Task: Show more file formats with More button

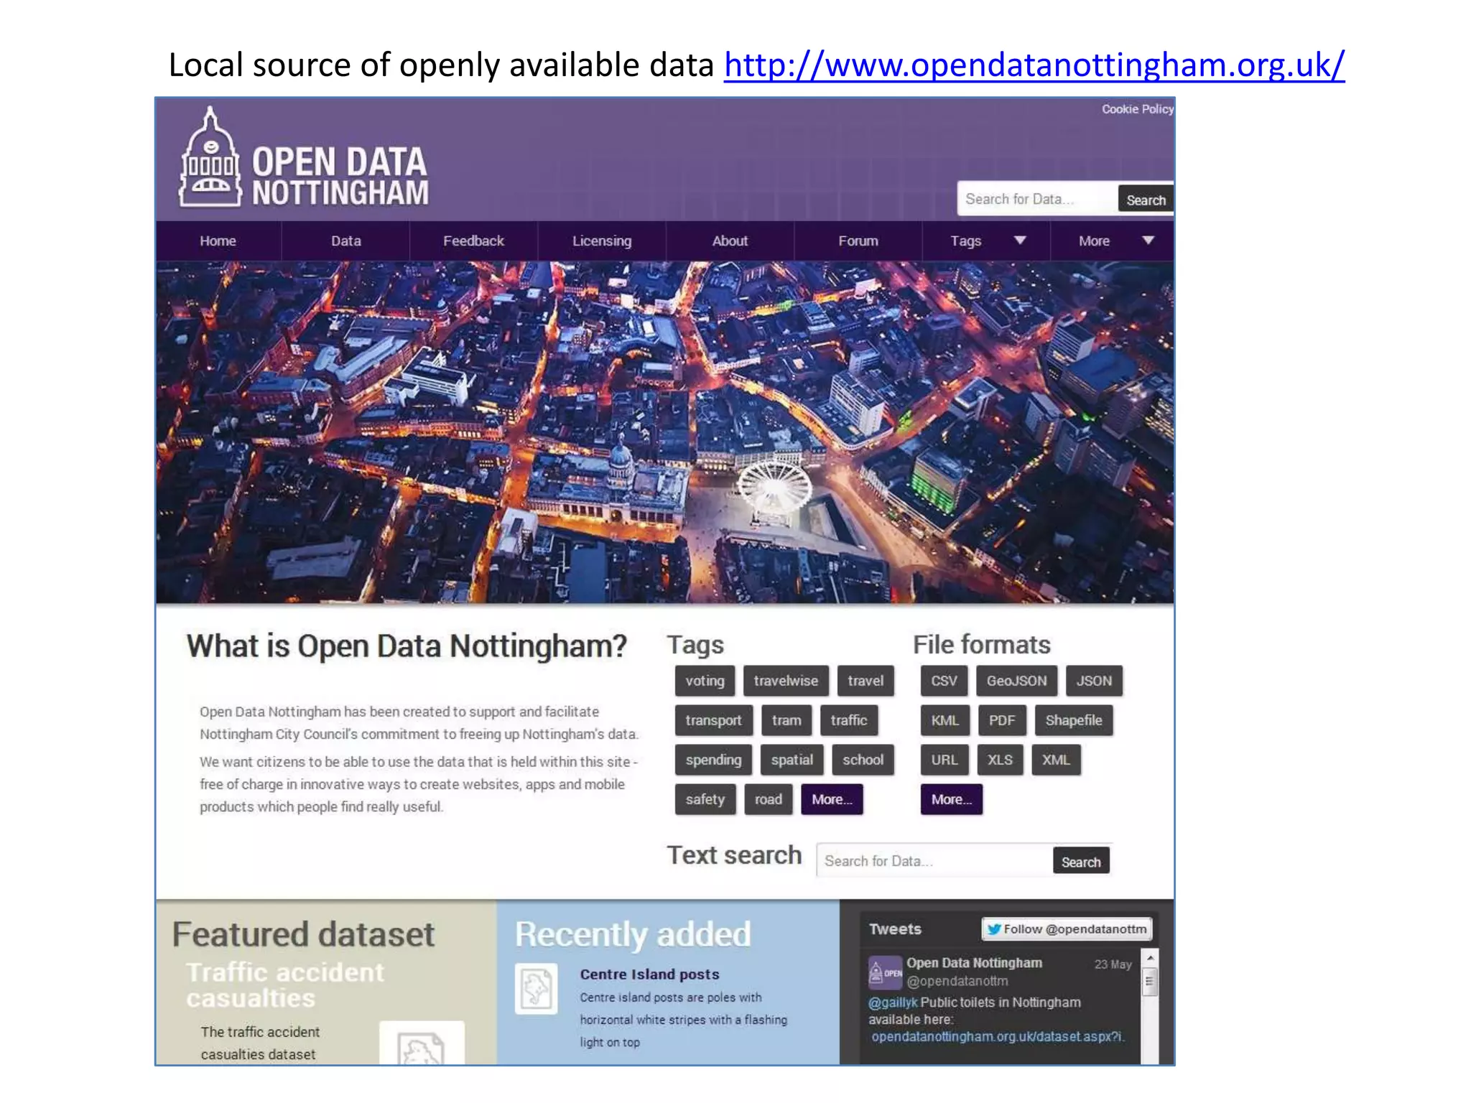Action: pyautogui.click(x=952, y=799)
